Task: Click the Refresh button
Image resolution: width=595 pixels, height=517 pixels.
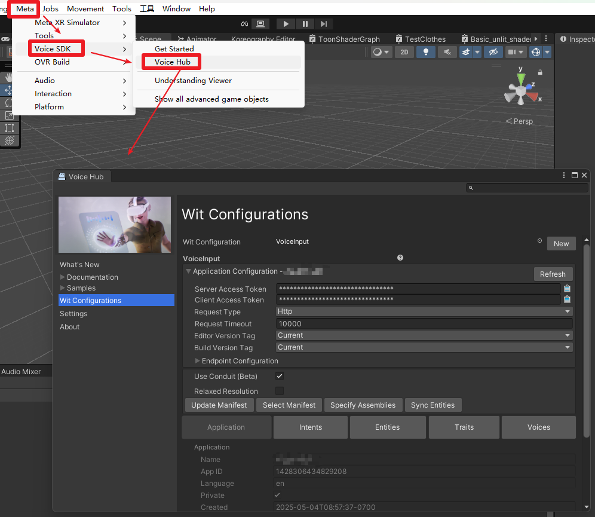Action: coord(553,274)
